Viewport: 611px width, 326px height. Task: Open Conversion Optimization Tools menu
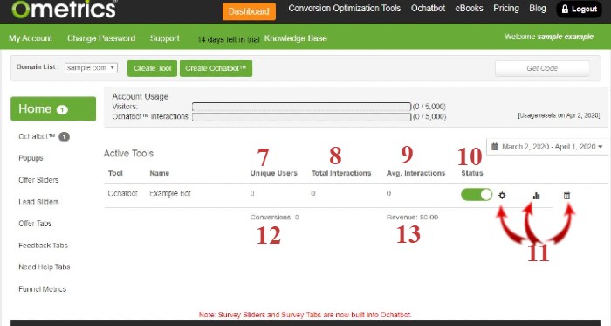click(345, 8)
